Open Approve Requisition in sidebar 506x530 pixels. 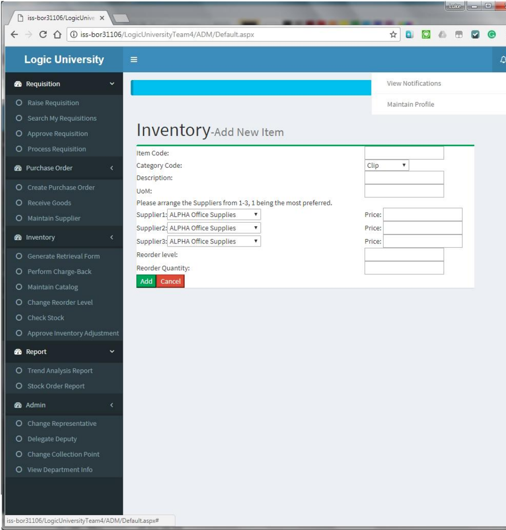[x=57, y=134]
